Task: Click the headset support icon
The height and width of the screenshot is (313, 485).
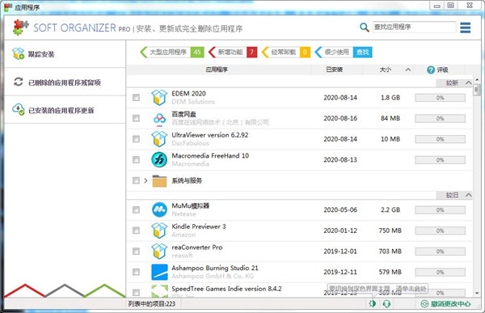Action: click(x=386, y=304)
